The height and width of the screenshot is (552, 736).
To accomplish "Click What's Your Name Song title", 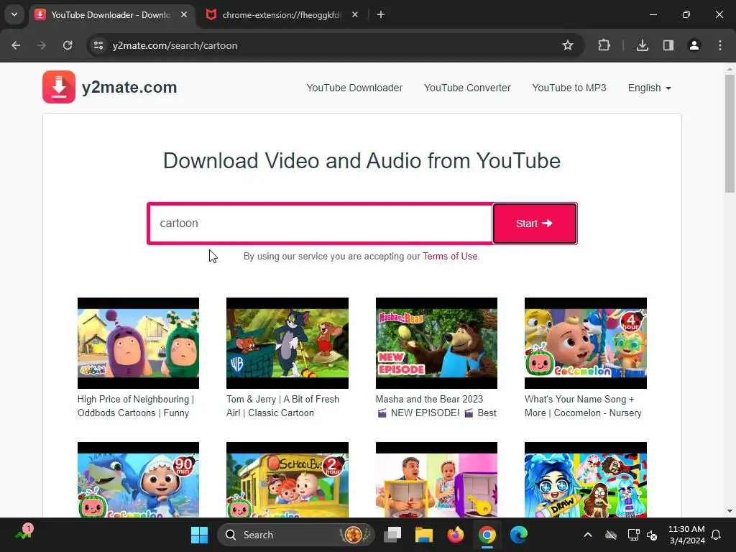I will tap(583, 406).
